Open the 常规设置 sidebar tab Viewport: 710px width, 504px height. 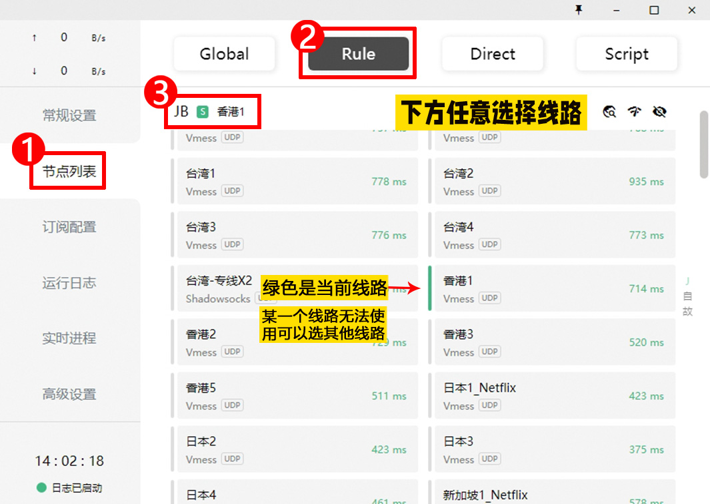(69, 115)
